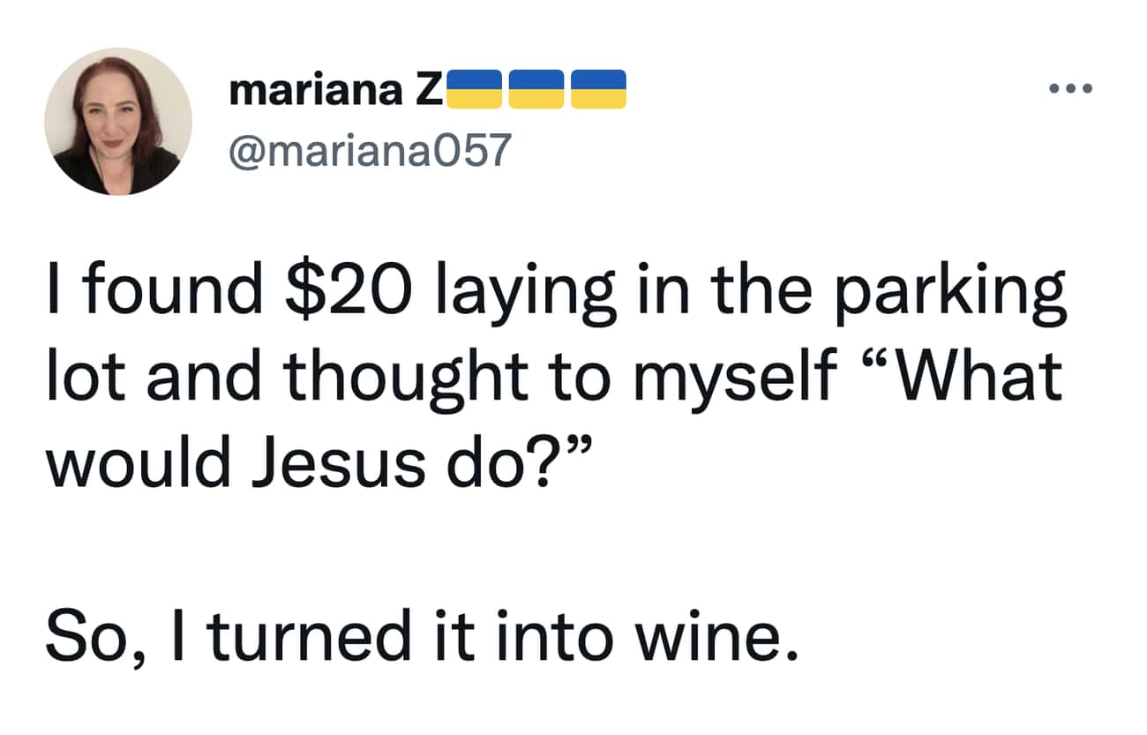Click the @mariana057 handle
This screenshot has height=735, width=1147.
[x=370, y=150]
